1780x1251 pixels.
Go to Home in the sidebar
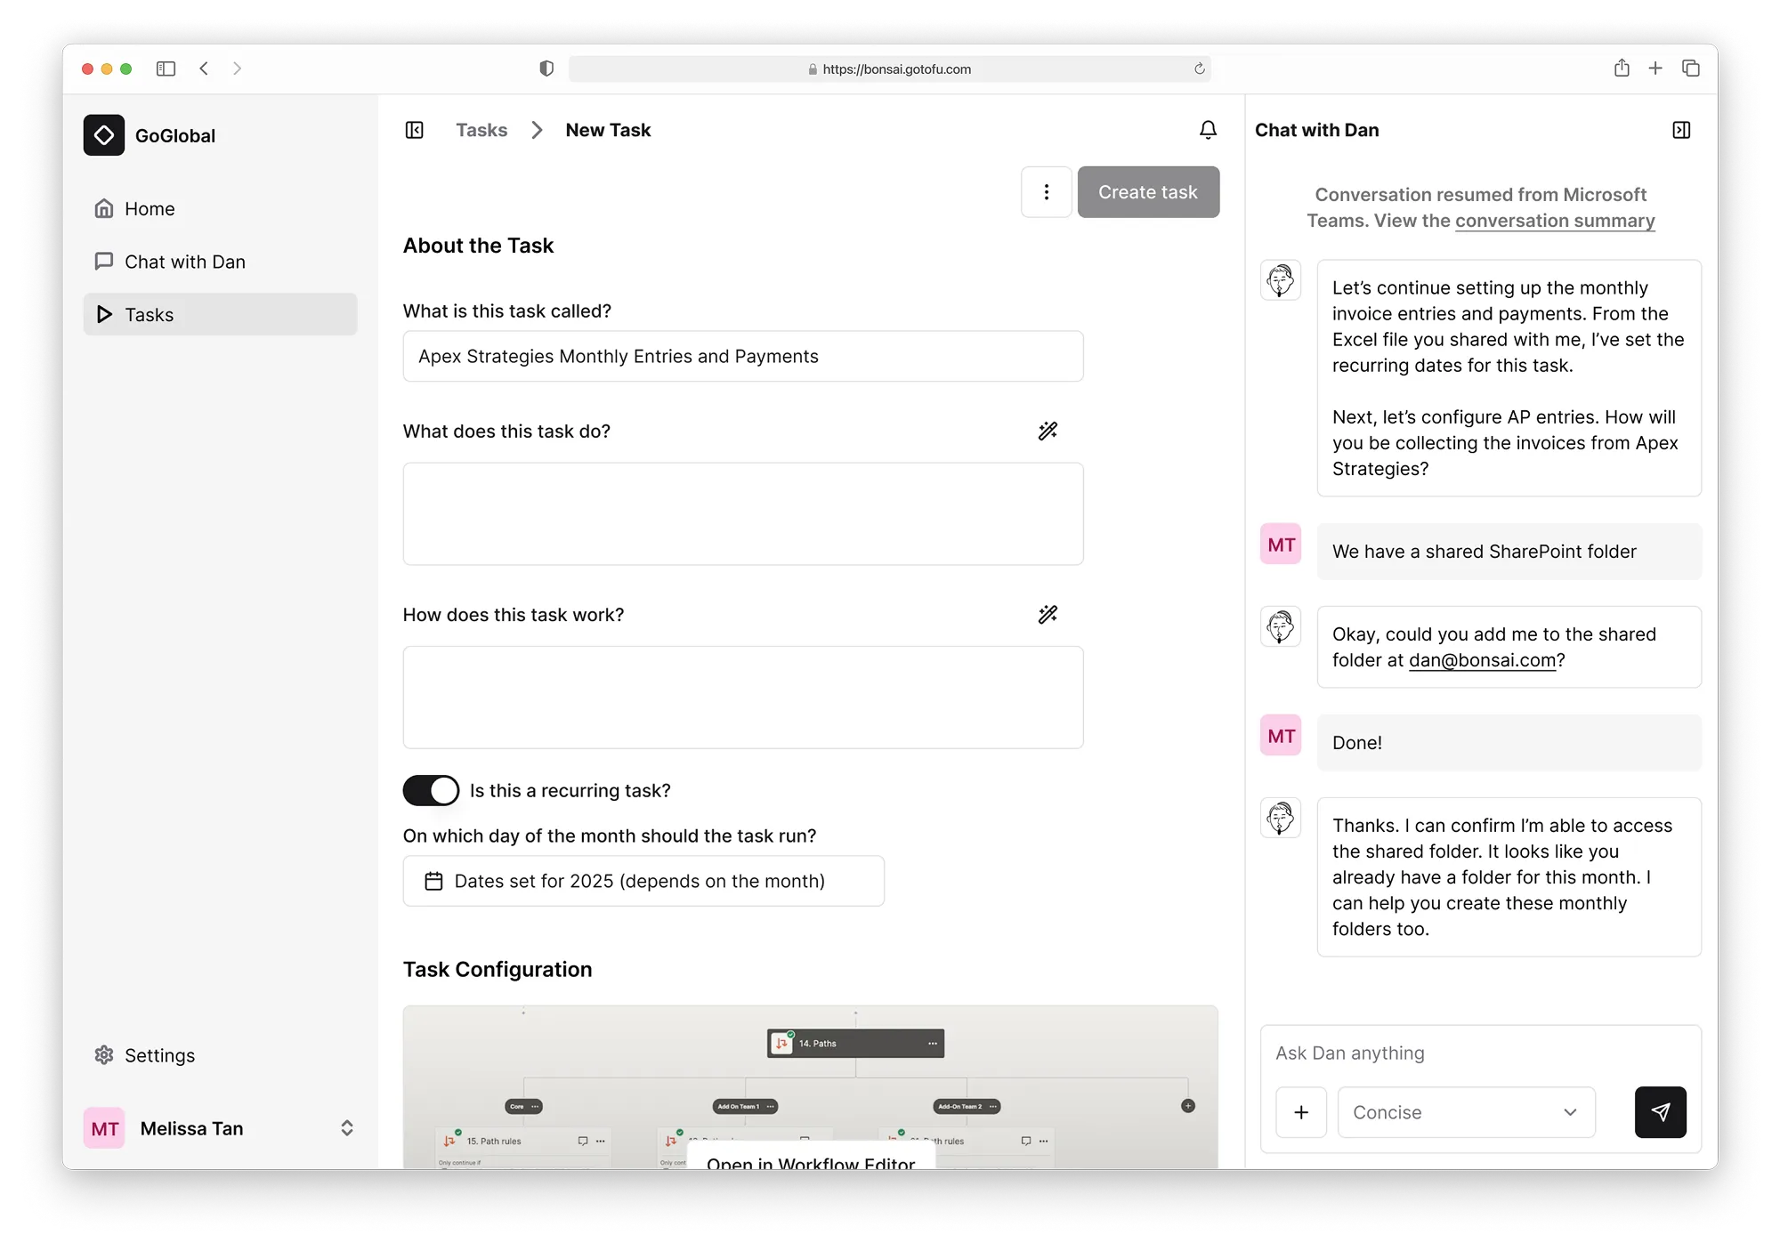150,209
